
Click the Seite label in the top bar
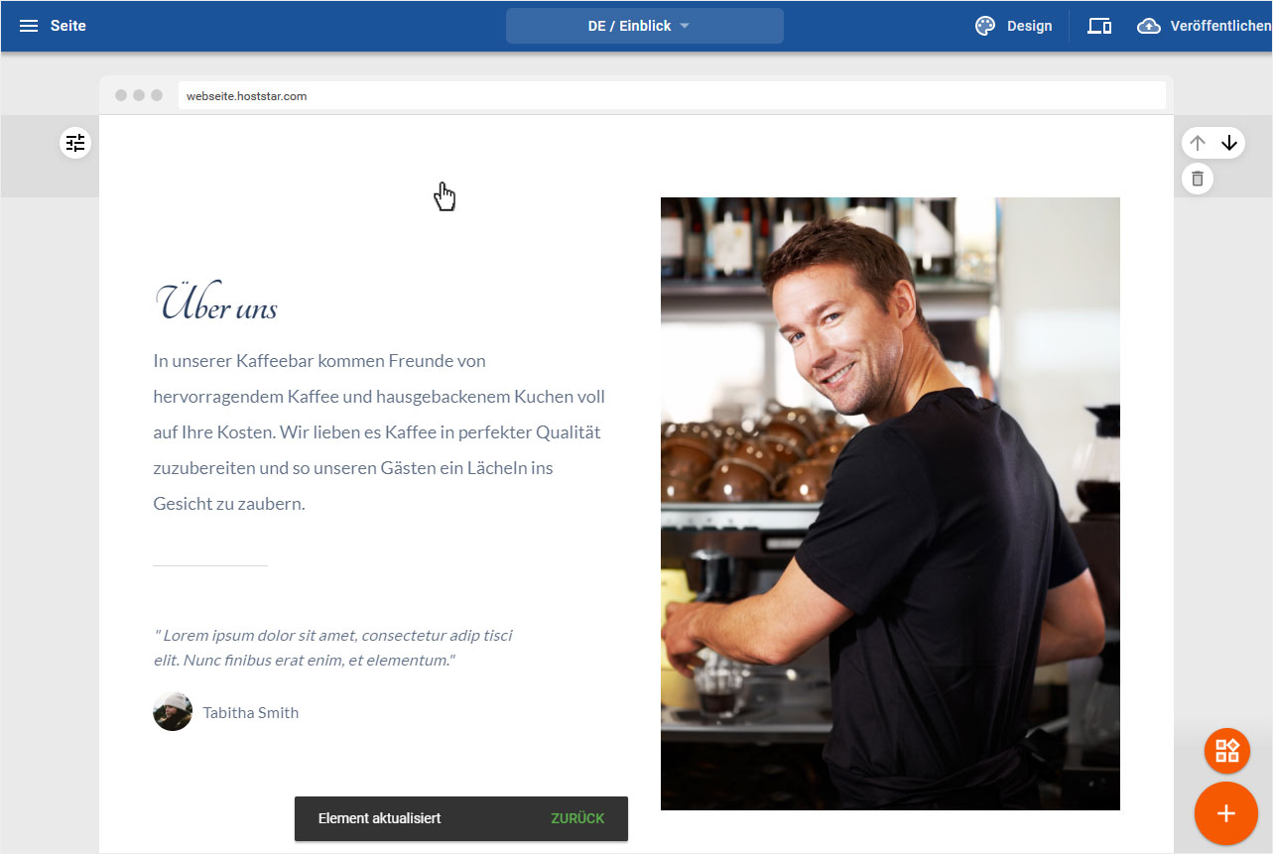point(68,26)
